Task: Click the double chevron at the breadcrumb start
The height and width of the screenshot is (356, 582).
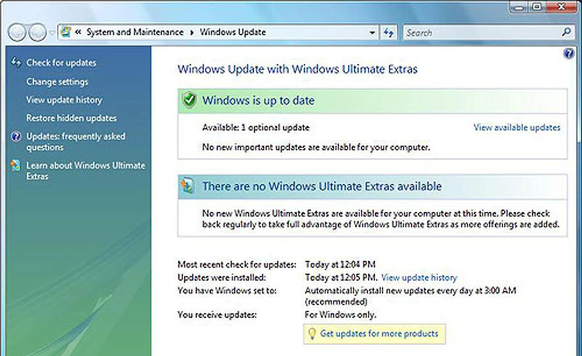Action: pyautogui.click(x=78, y=32)
